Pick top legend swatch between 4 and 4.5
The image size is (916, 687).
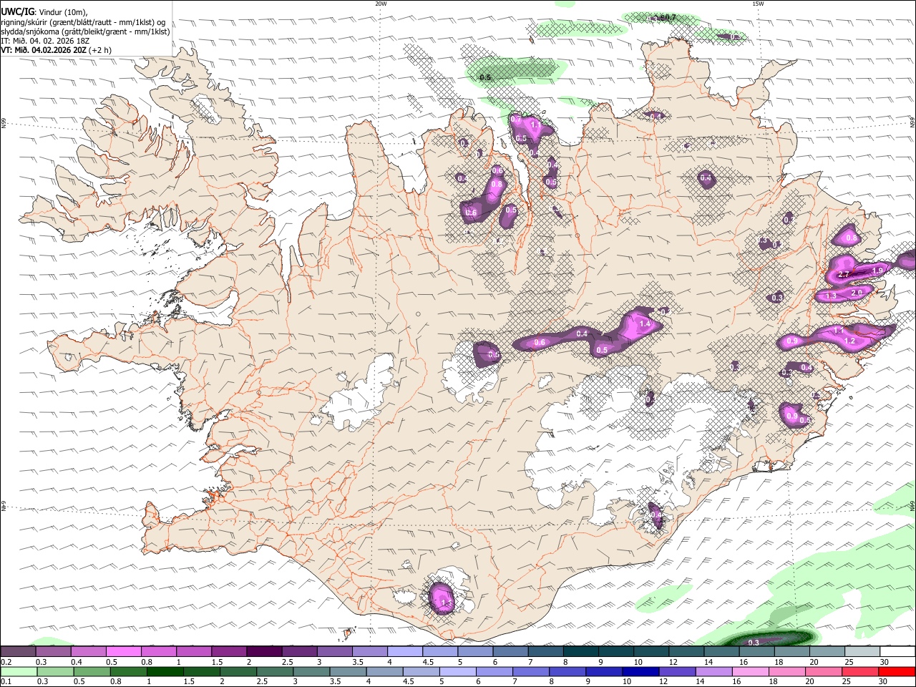point(404,651)
